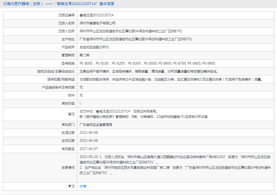Click the 注册人名称 label

[x=66, y=23]
